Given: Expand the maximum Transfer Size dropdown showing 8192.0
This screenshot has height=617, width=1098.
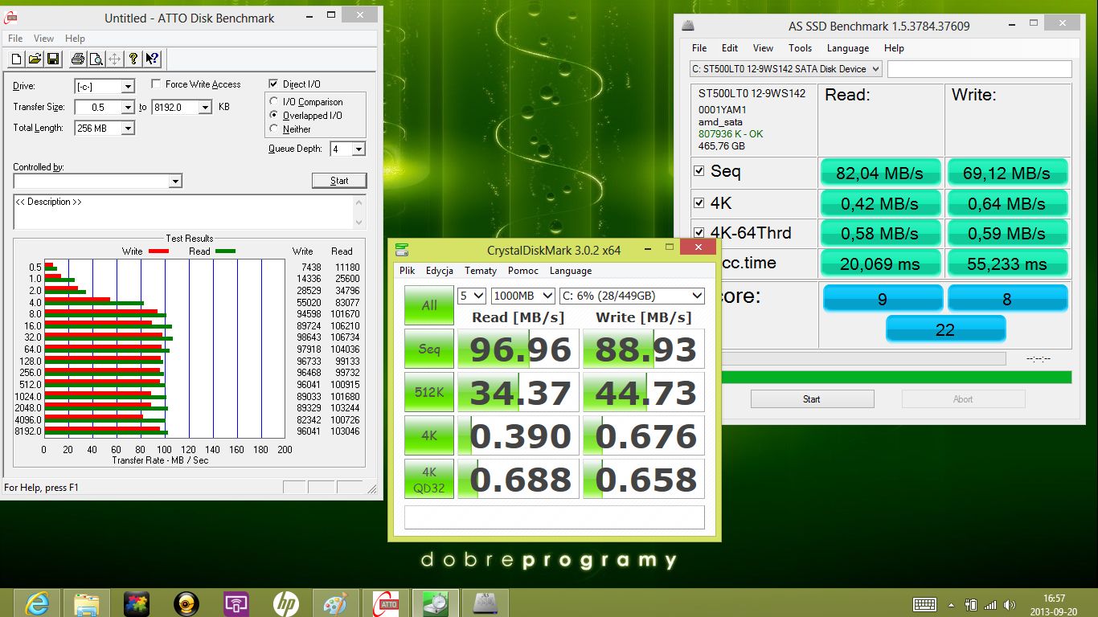Looking at the screenshot, I should point(205,107).
